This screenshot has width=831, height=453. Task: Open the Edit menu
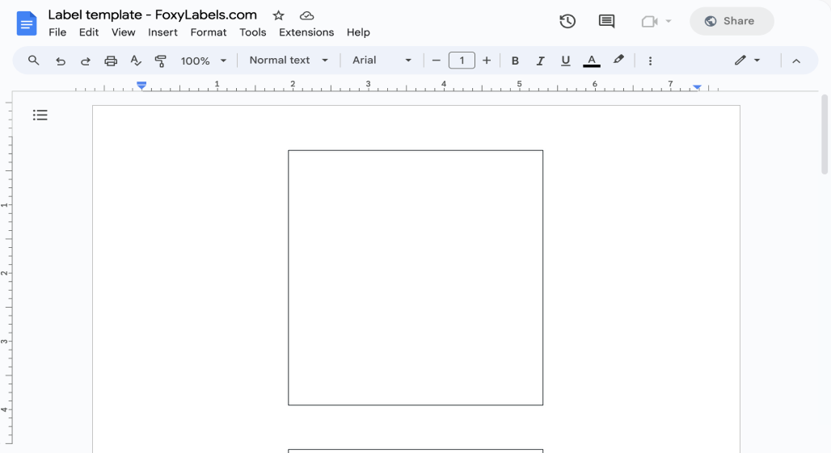tap(88, 32)
